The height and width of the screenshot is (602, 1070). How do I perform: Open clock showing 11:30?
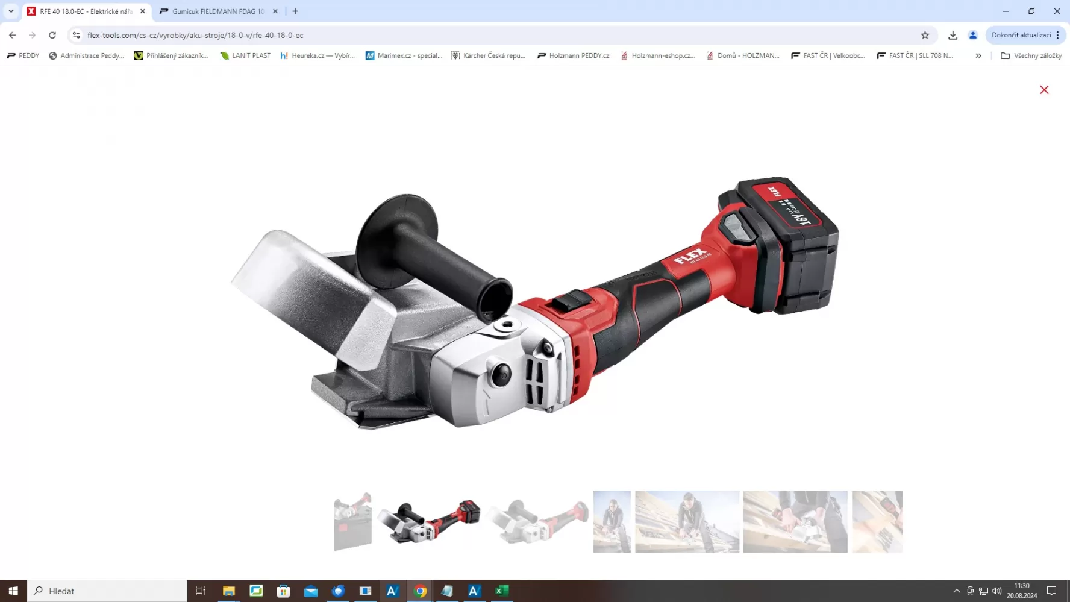[x=1022, y=591]
